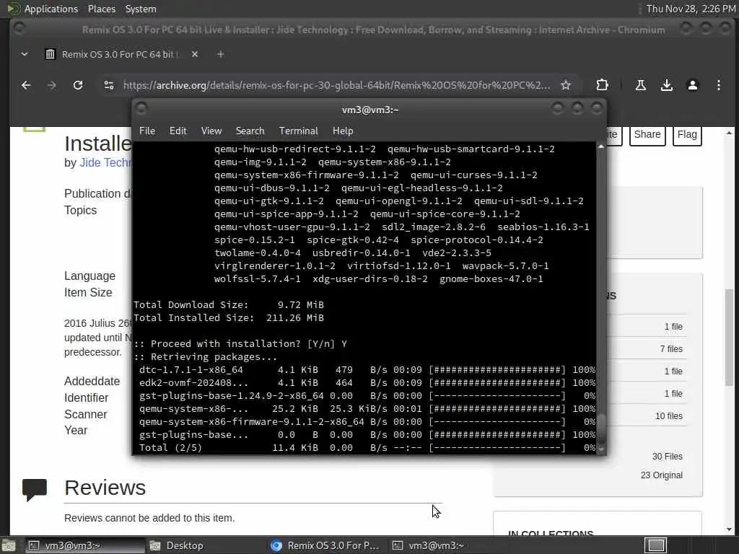Viewport: 739px width, 554px height.
Task: Open terminal Help menu
Action: (x=343, y=131)
